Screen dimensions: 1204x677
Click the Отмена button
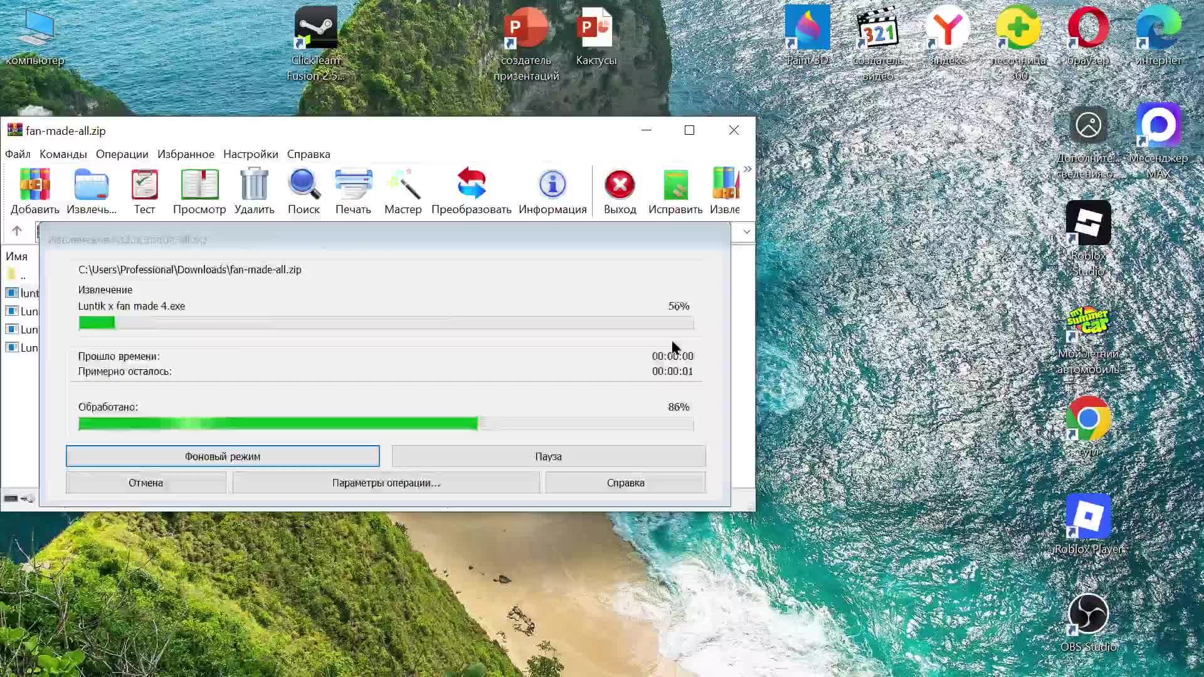pyautogui.click(x=145, y=483)
